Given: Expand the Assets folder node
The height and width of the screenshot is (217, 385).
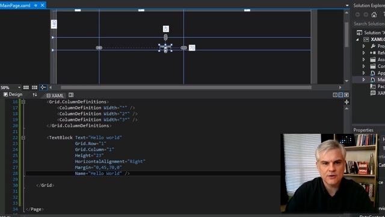Looking at the screenshot, I should click(x=363, y=59).
